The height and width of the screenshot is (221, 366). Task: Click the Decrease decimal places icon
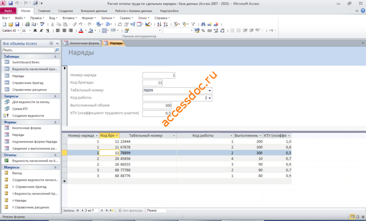pyautogui.click(x=222, y=30)
